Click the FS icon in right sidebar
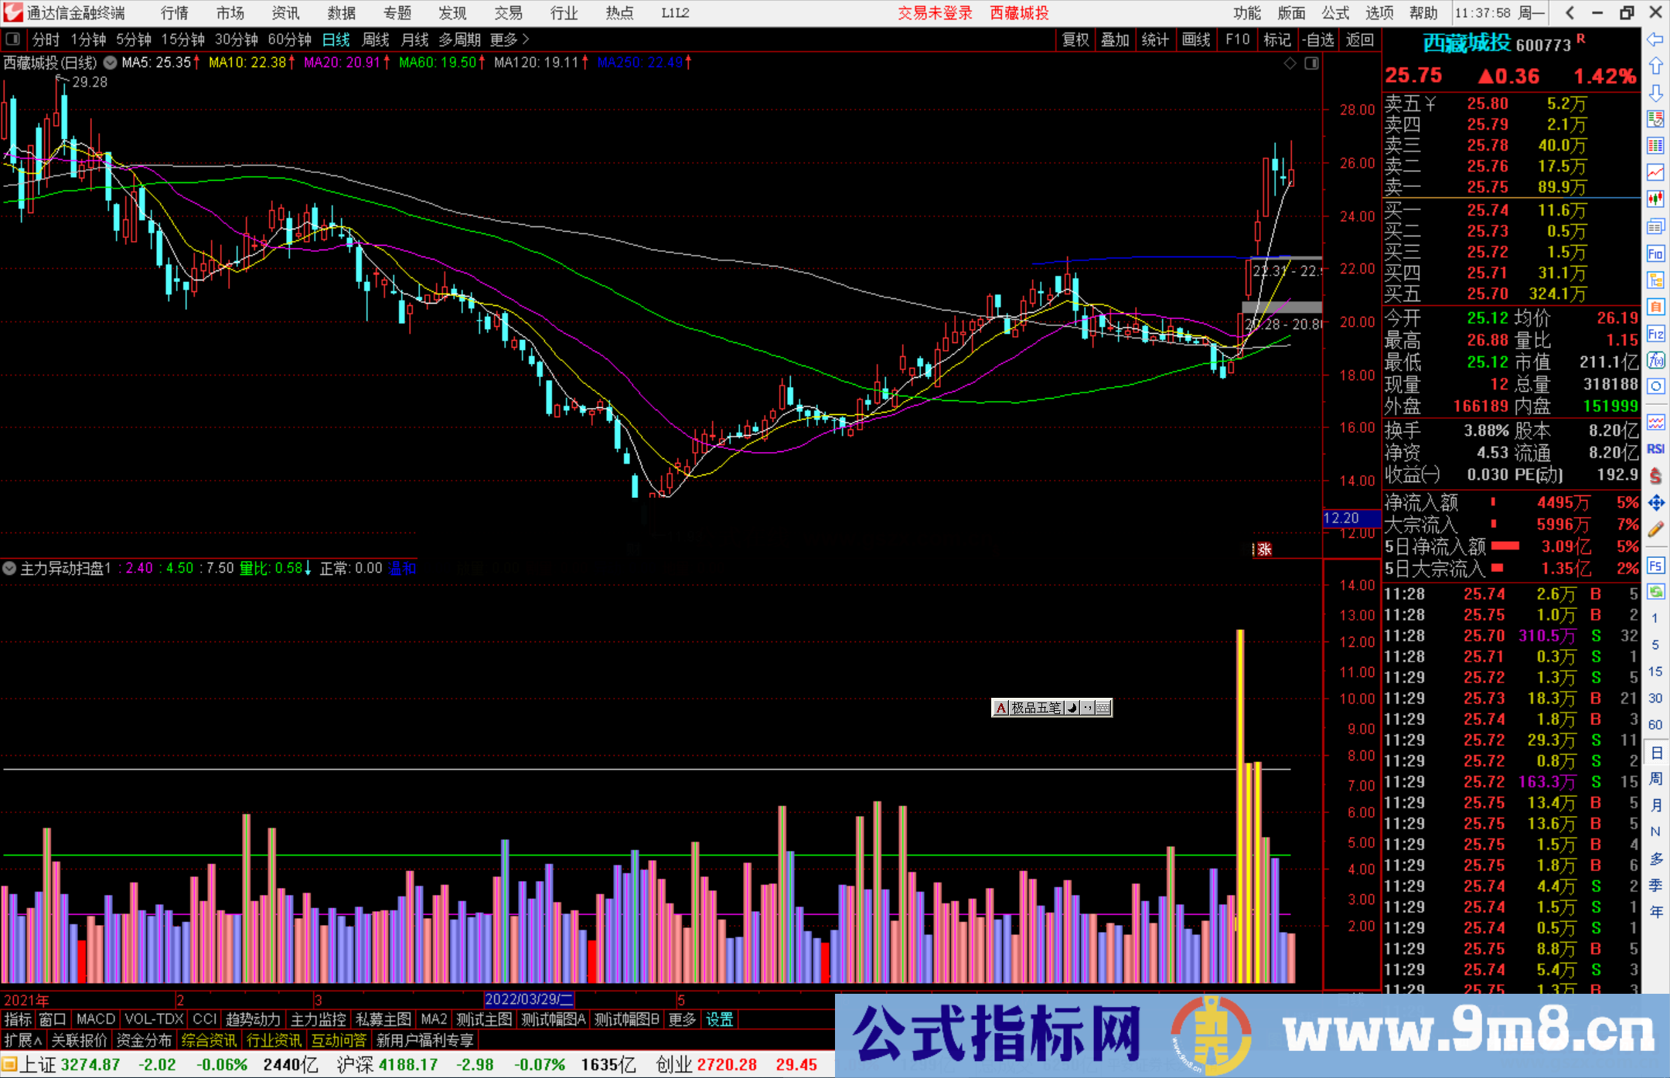This screenshot has width=1670, height=1078. point(1655,566)
